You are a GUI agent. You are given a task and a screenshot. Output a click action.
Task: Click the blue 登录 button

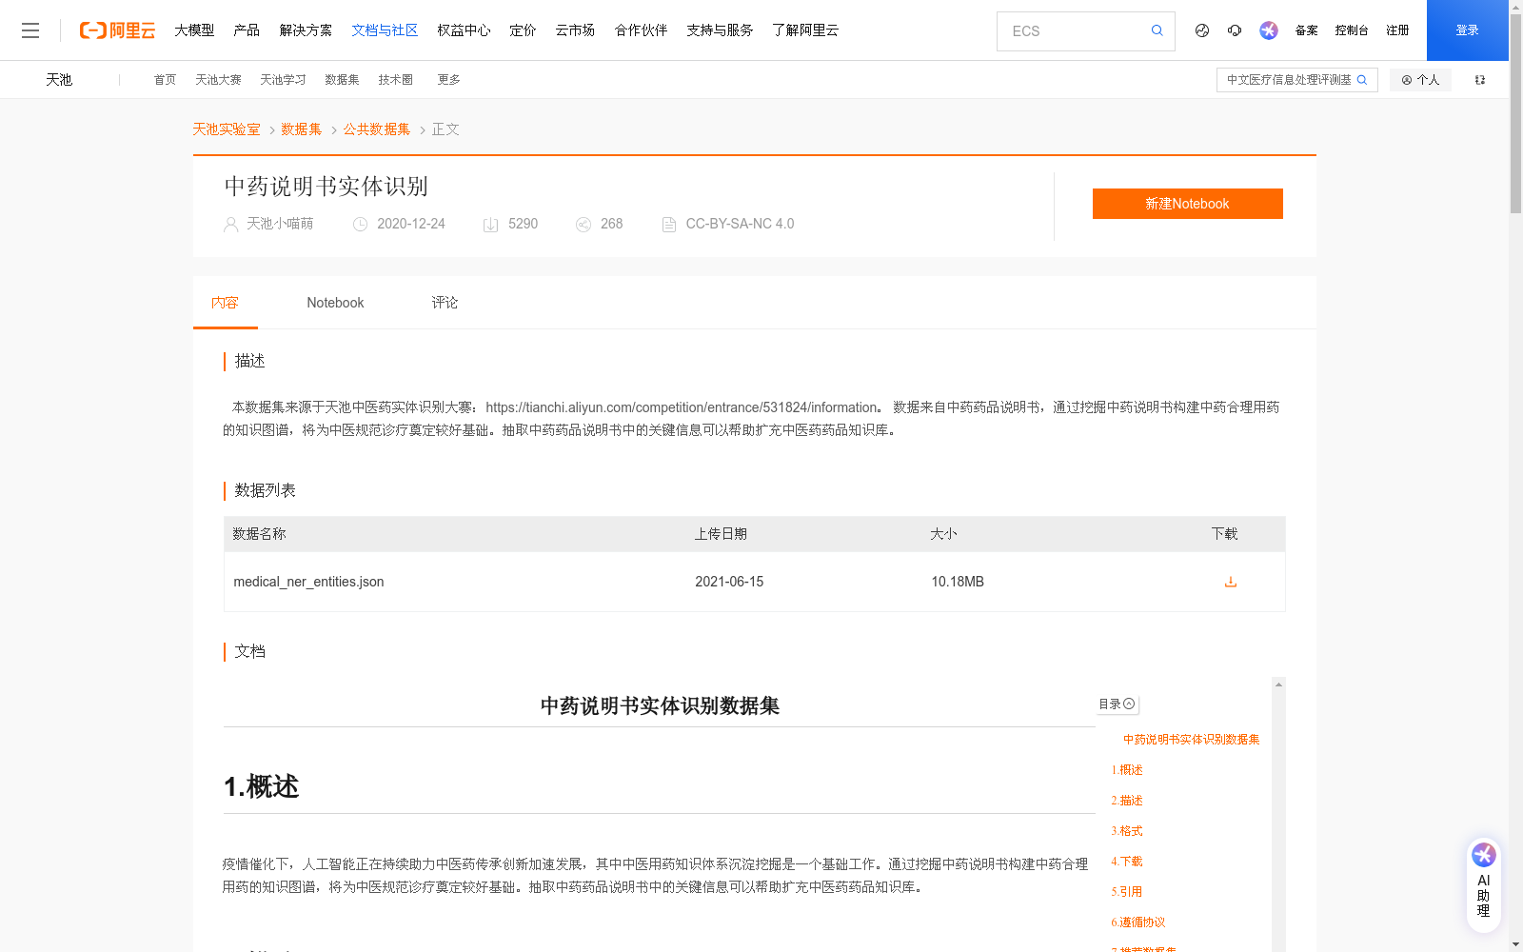(1468, 30)
